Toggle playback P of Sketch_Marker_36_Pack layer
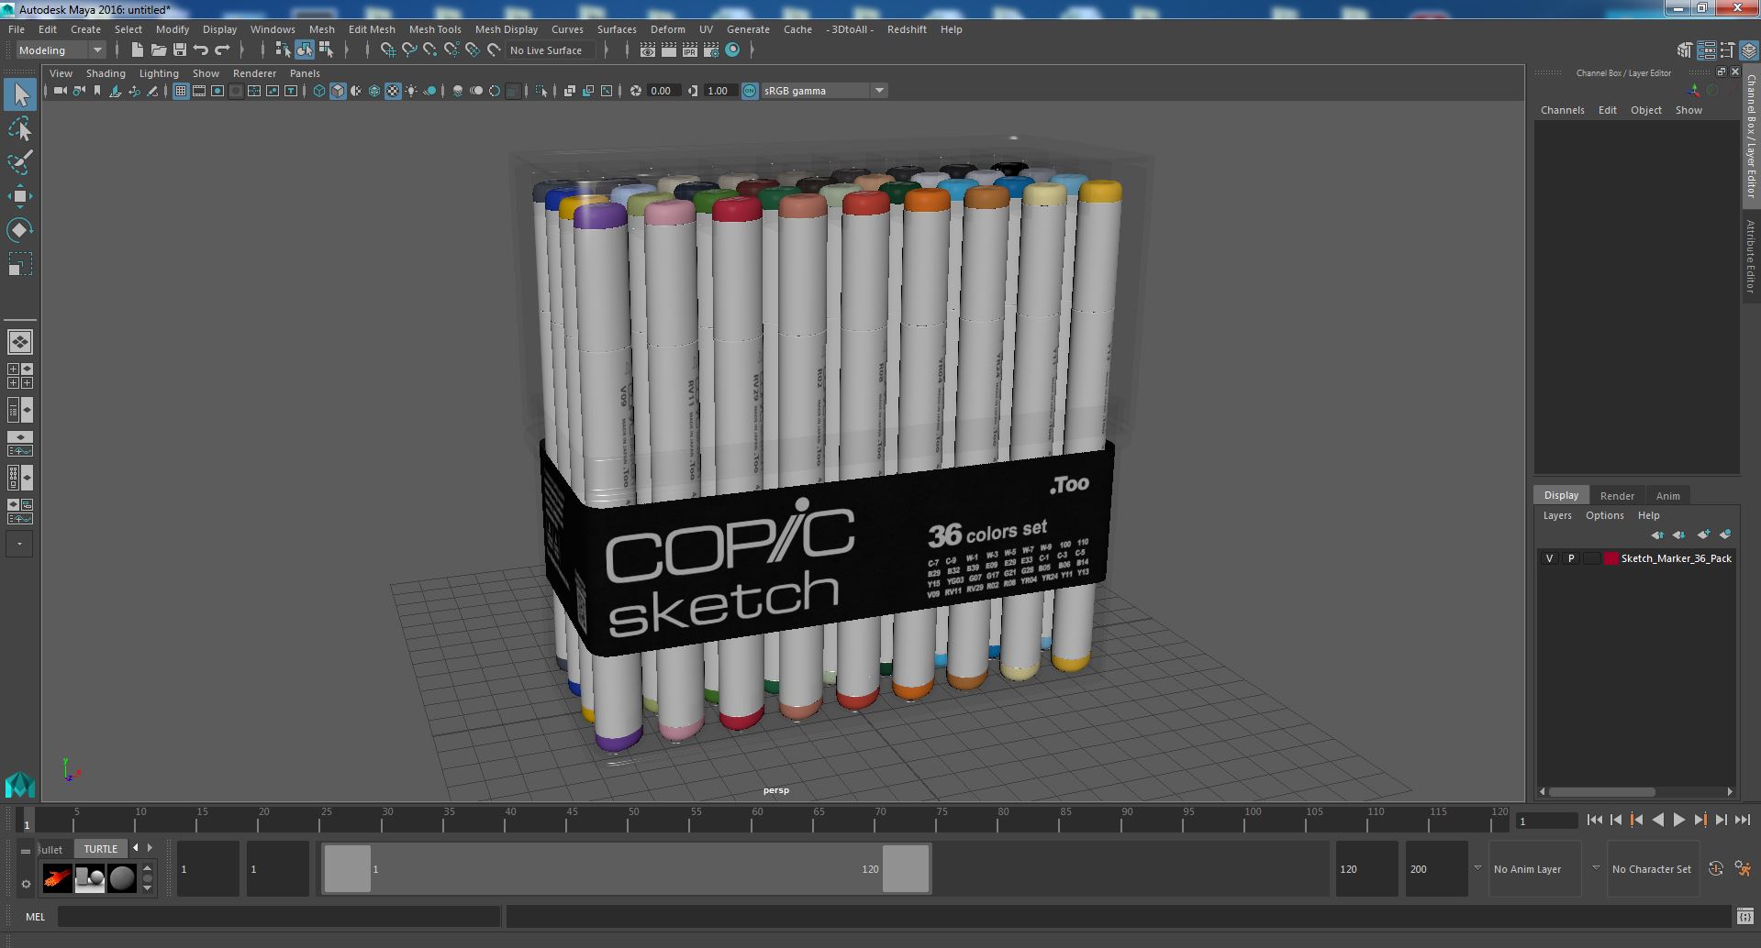Screen dimensions: 1761x948 (1571, 558)
